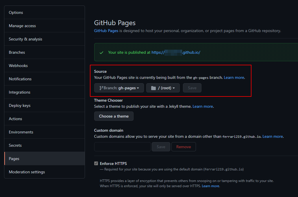
Task: Go to Integrations settings
Action: pos(45,92)
